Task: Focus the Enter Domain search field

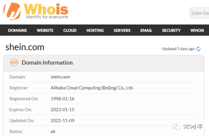Action: (x=199, y=13)
